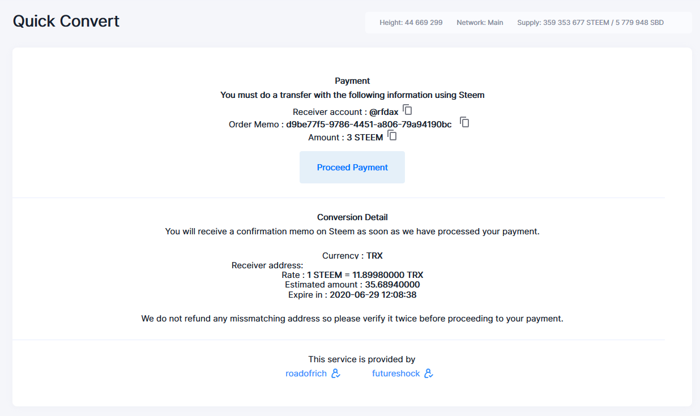
Task: Click the estimated amount 35.68940000
Action: [x=392, y=285]
